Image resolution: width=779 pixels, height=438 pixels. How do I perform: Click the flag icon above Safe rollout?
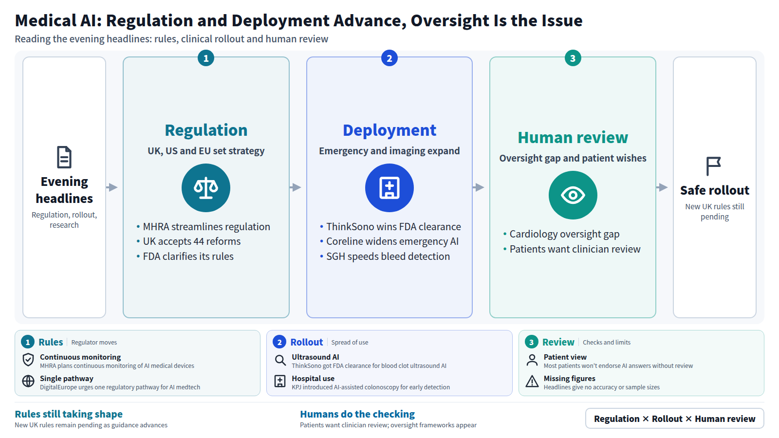(714, 166)
